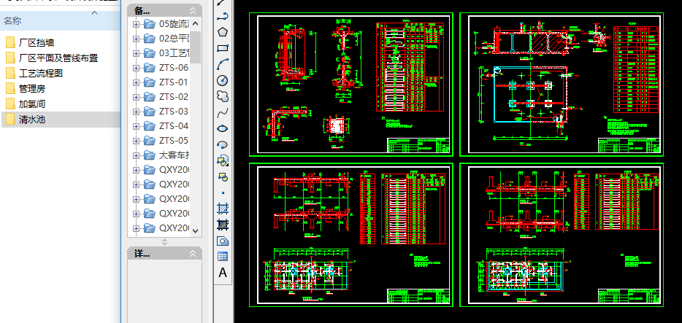Select the Arc draw tool
The width and height of the screenshot is (682, 323).
tap(223, 65)
